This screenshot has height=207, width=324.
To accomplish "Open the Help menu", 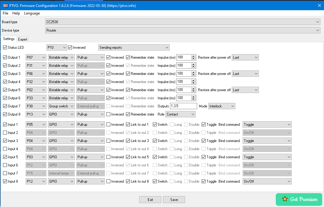I will pyautogui.click(x=16, y=13).
